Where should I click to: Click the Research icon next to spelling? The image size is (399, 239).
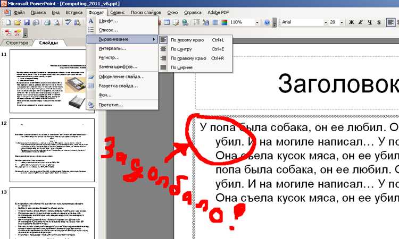point(77,22)
